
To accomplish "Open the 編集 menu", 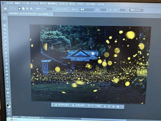I will point(18,3).
